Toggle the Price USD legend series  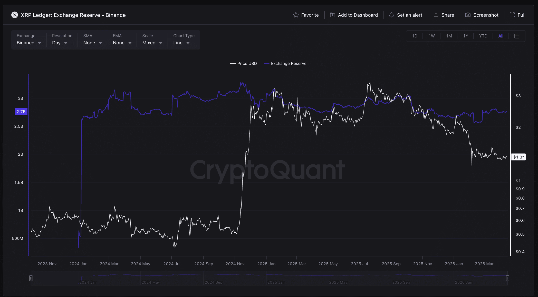point(244,63)
